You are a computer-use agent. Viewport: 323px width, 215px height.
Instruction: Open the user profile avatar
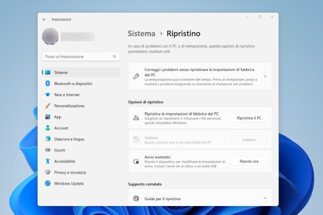coord(50,36)
